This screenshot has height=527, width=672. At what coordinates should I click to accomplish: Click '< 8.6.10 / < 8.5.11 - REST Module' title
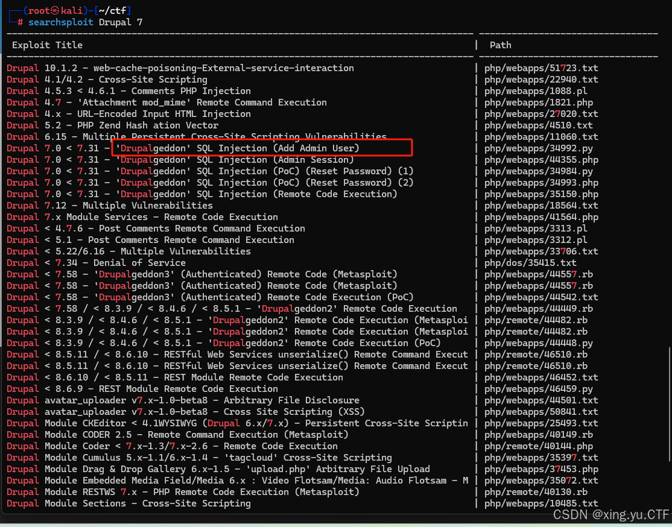point(175,377)
